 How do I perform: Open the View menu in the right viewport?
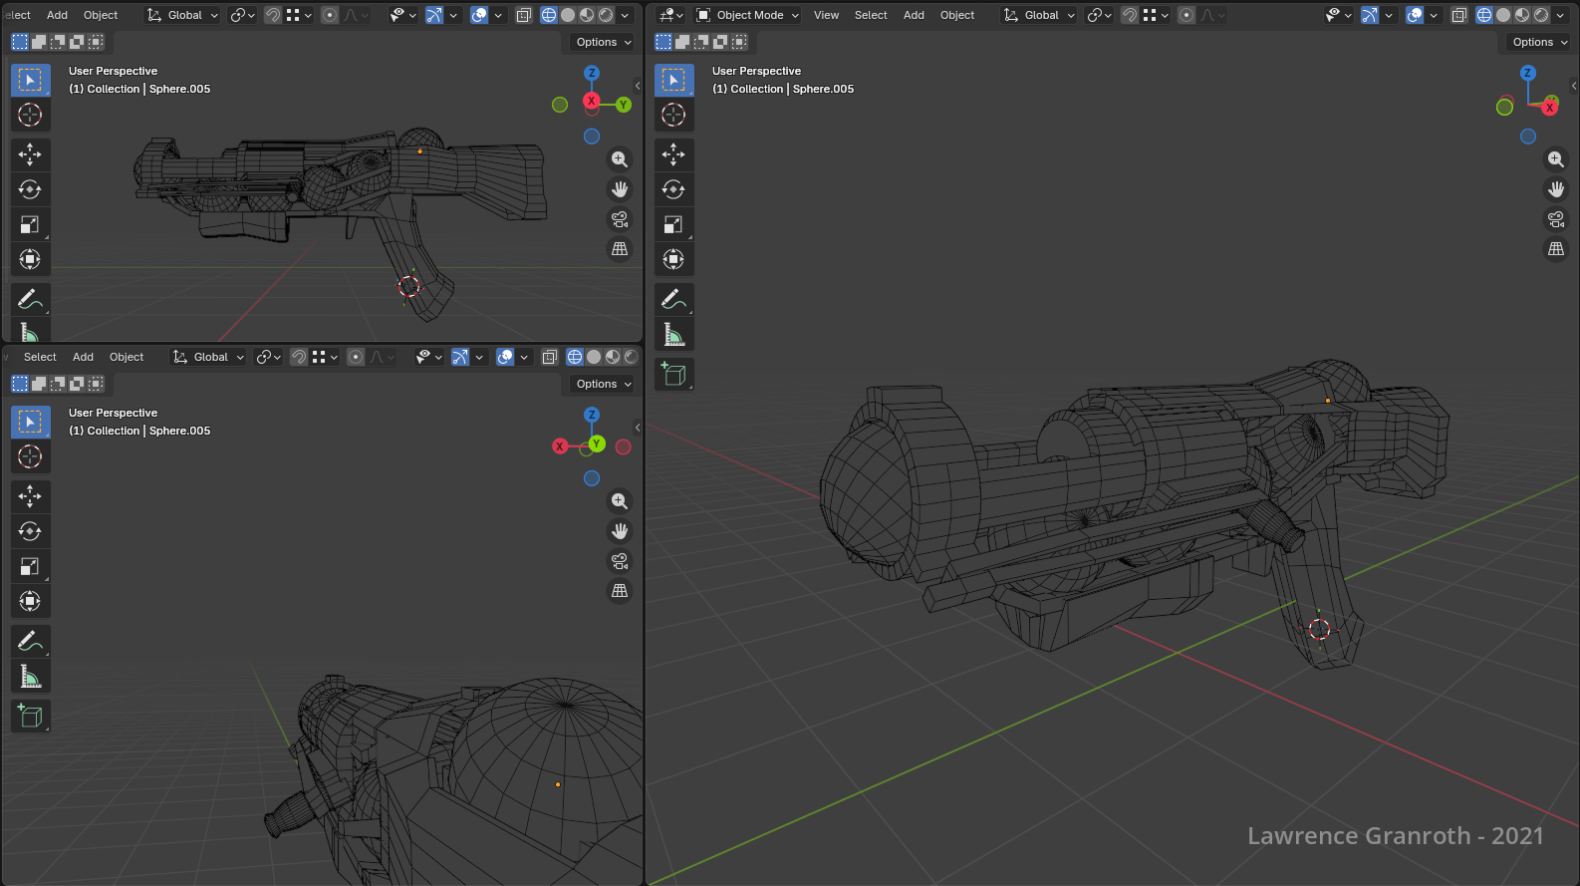826,15
